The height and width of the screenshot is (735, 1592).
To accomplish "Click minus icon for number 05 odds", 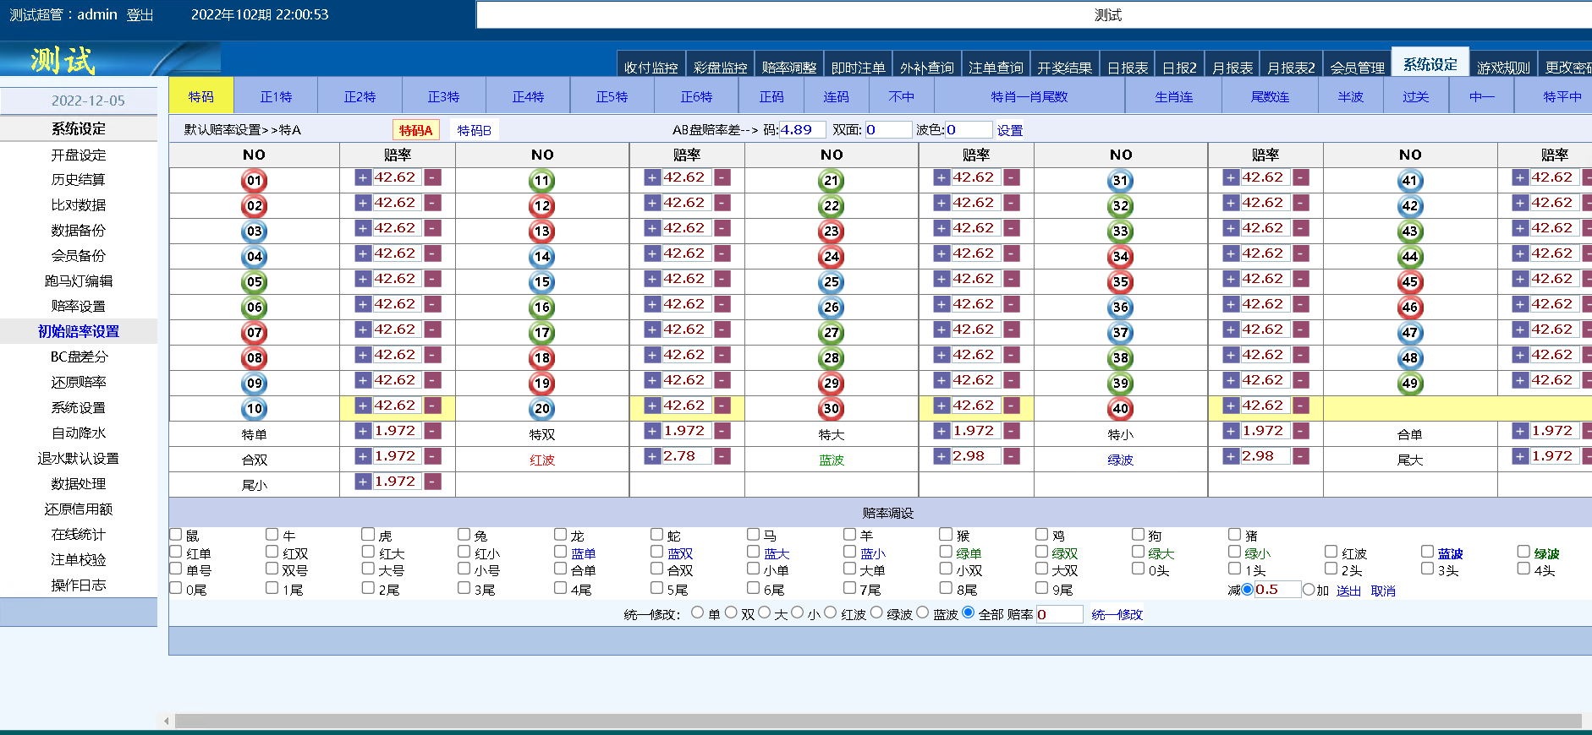I will 432,279.
